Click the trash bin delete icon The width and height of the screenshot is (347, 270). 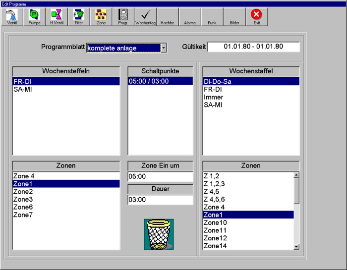160,234
